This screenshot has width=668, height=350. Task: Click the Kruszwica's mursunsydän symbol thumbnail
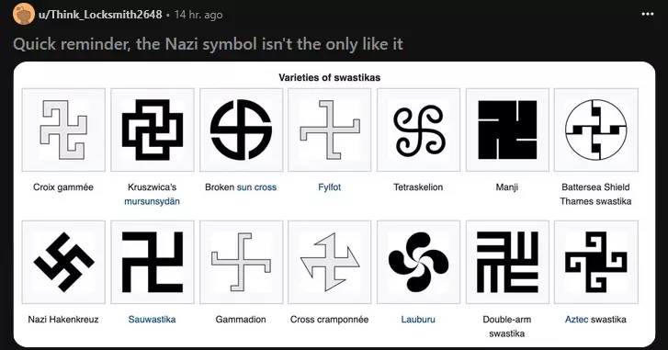coord(153,130)
